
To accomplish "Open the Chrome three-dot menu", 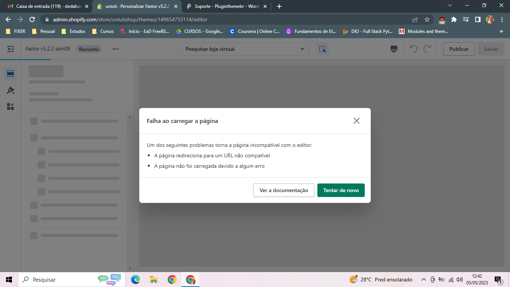I will point(501,19).
